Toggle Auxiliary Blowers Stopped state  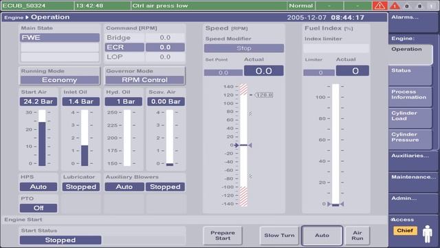point(165,187)
